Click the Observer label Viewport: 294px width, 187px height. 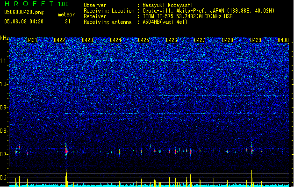coord(95,5)
